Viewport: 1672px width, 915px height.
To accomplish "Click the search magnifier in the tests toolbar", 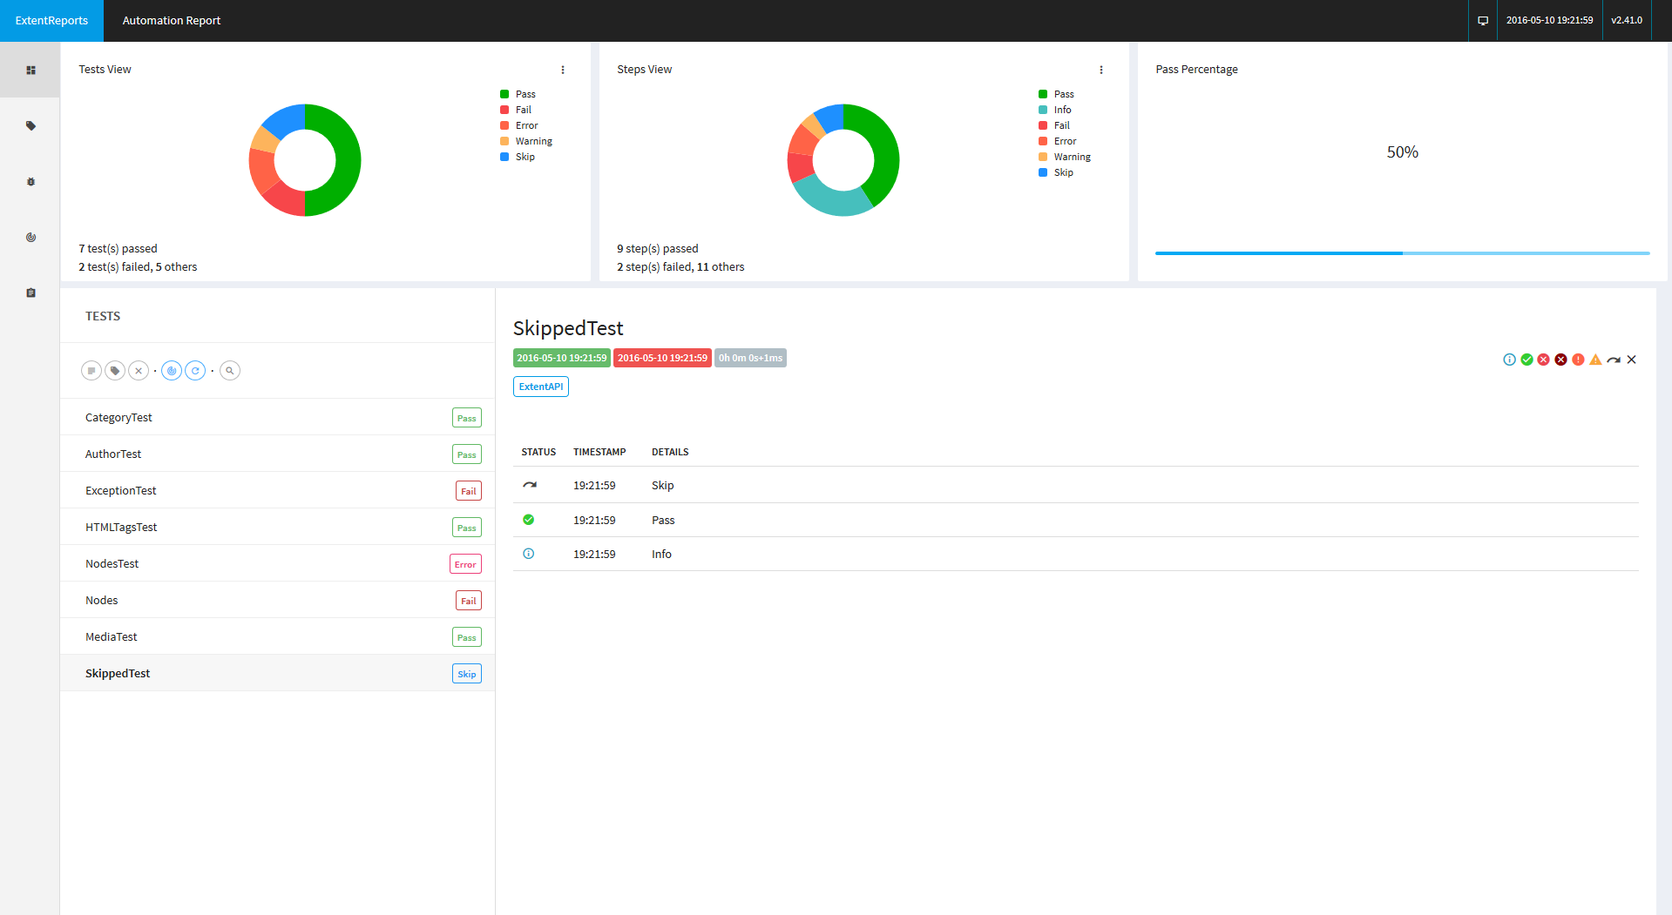I will coord(230,371).
